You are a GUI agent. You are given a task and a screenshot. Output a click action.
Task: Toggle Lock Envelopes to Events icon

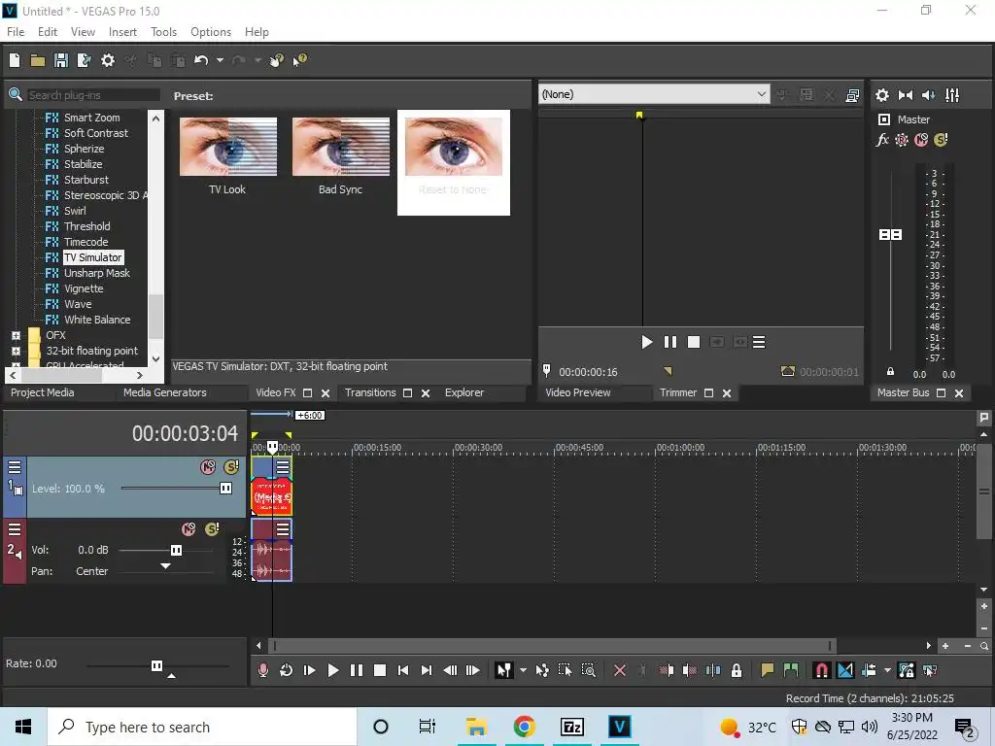tap(907, 670)
